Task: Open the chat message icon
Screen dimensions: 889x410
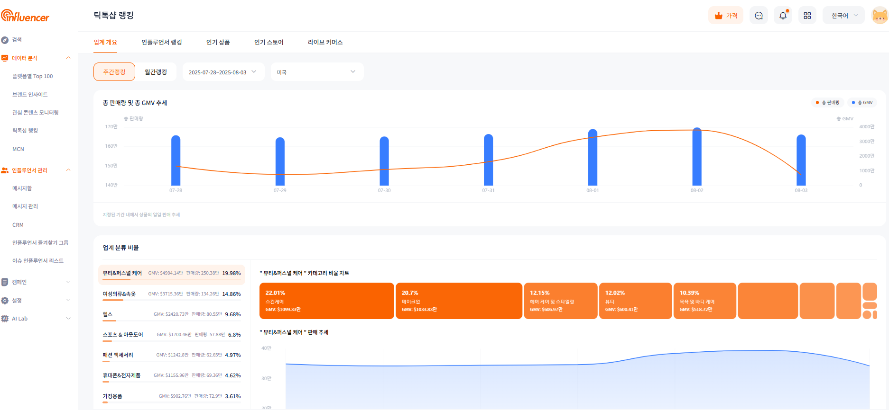Action: point(759,16)
